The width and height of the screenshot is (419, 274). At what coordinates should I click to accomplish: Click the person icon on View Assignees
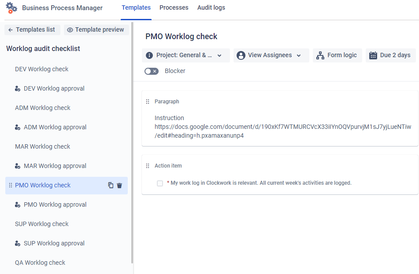241,55
